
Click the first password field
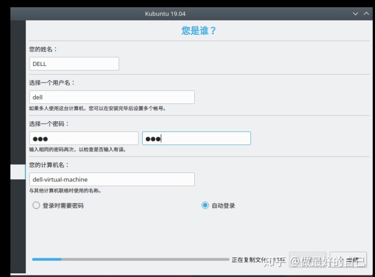[84, 138]
